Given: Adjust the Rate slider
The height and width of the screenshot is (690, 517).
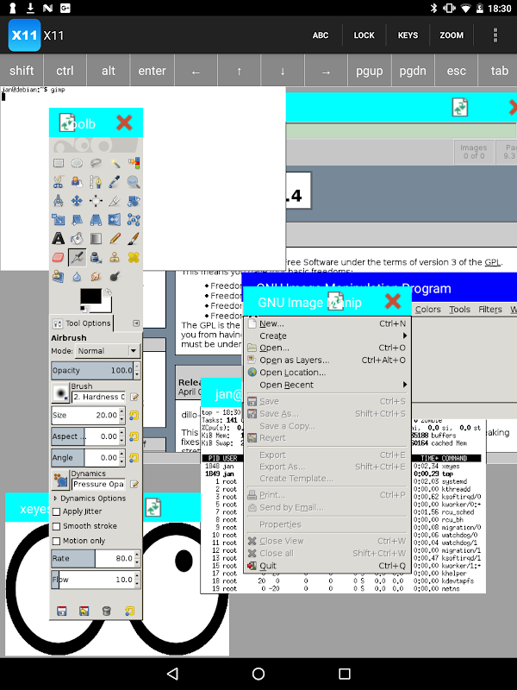Looking at the screenshot, I should coord(92,558).
